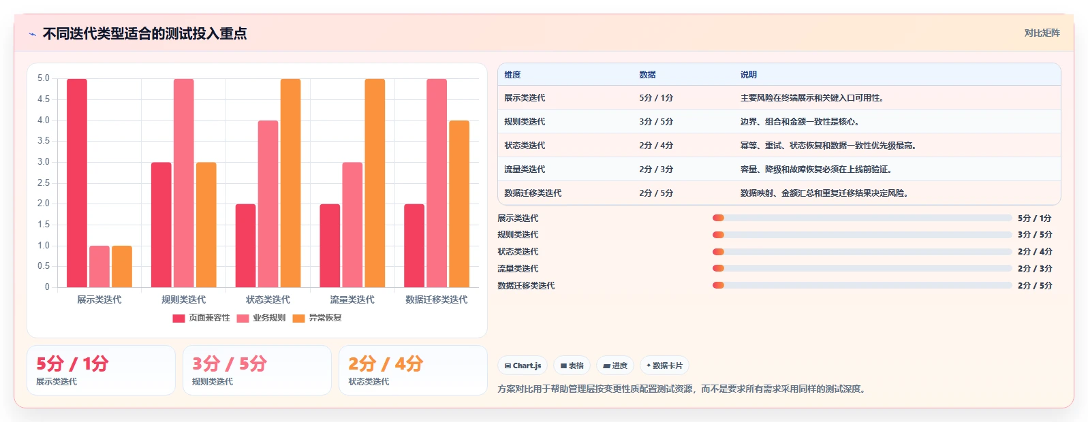Click the tall 页面兼容性 bar for 展示类迭代
This screenshot has height=422, width=1088.
pyautogui.click(x=77, y=183)
